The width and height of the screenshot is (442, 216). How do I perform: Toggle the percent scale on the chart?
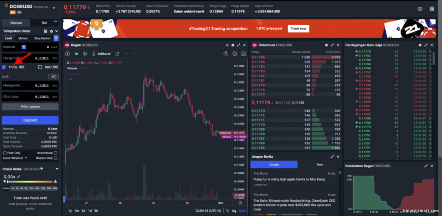pos(227,210)
